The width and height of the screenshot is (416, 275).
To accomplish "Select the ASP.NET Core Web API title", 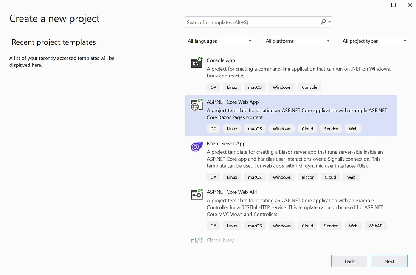I will (x=232, y=192).
